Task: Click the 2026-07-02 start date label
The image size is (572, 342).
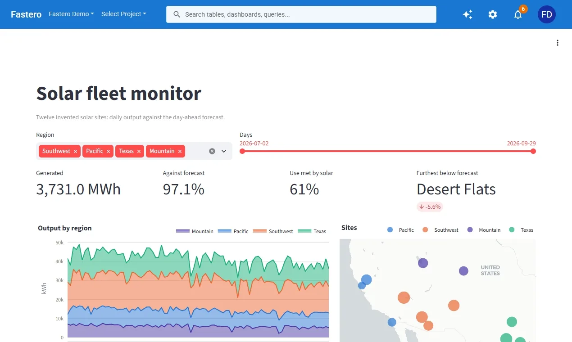Action: 254,144
